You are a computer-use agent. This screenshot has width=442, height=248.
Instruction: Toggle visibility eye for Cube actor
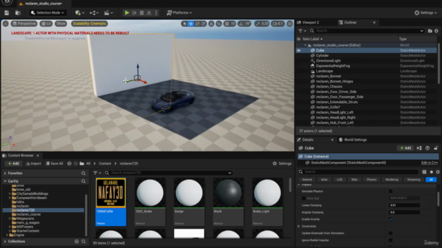pyautogui.click(x=298, y=50)
